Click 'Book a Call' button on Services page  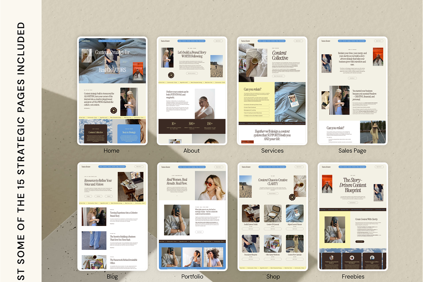point(299,41)
